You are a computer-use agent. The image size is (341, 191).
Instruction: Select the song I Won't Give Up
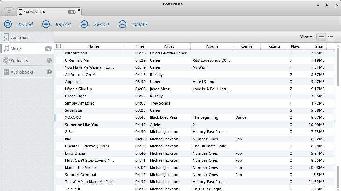pyautogui.click(x=78, y=89)
